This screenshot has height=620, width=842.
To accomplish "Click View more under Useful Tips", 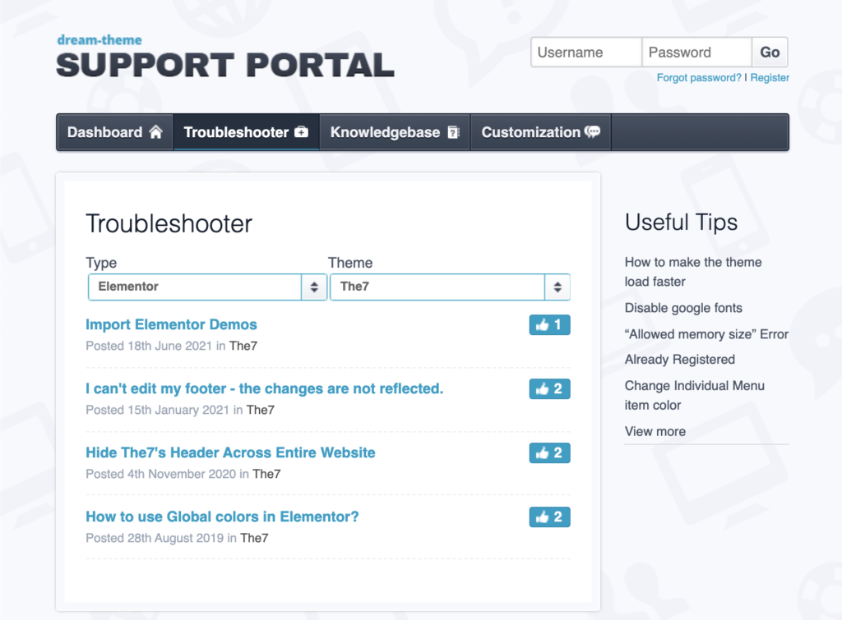I will 655,431.
